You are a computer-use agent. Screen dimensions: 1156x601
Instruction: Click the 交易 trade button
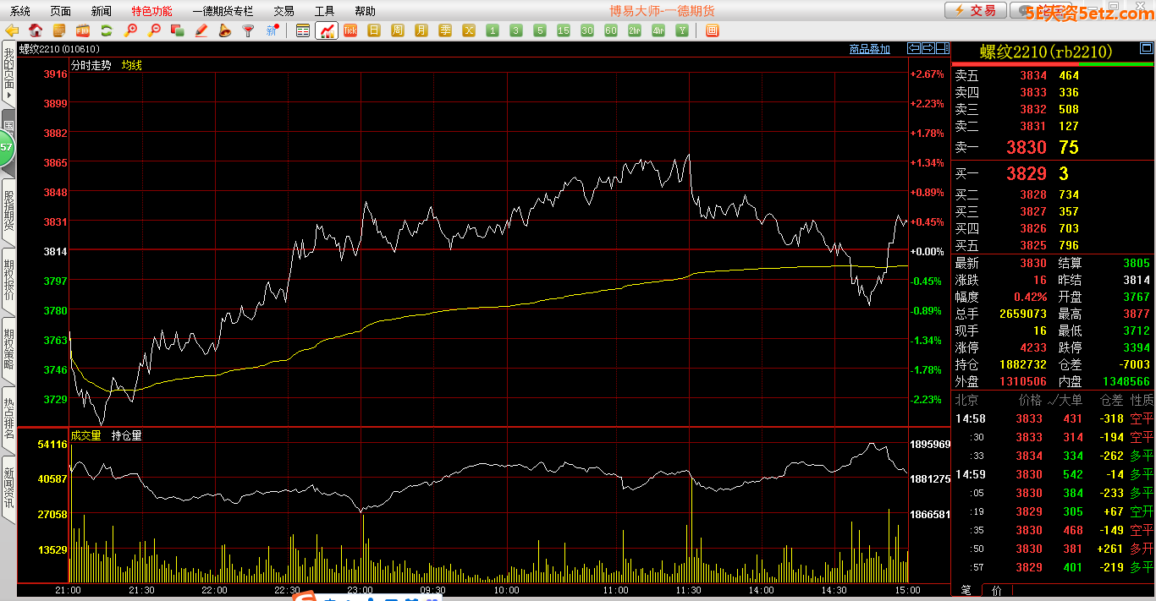coord(976,10)
